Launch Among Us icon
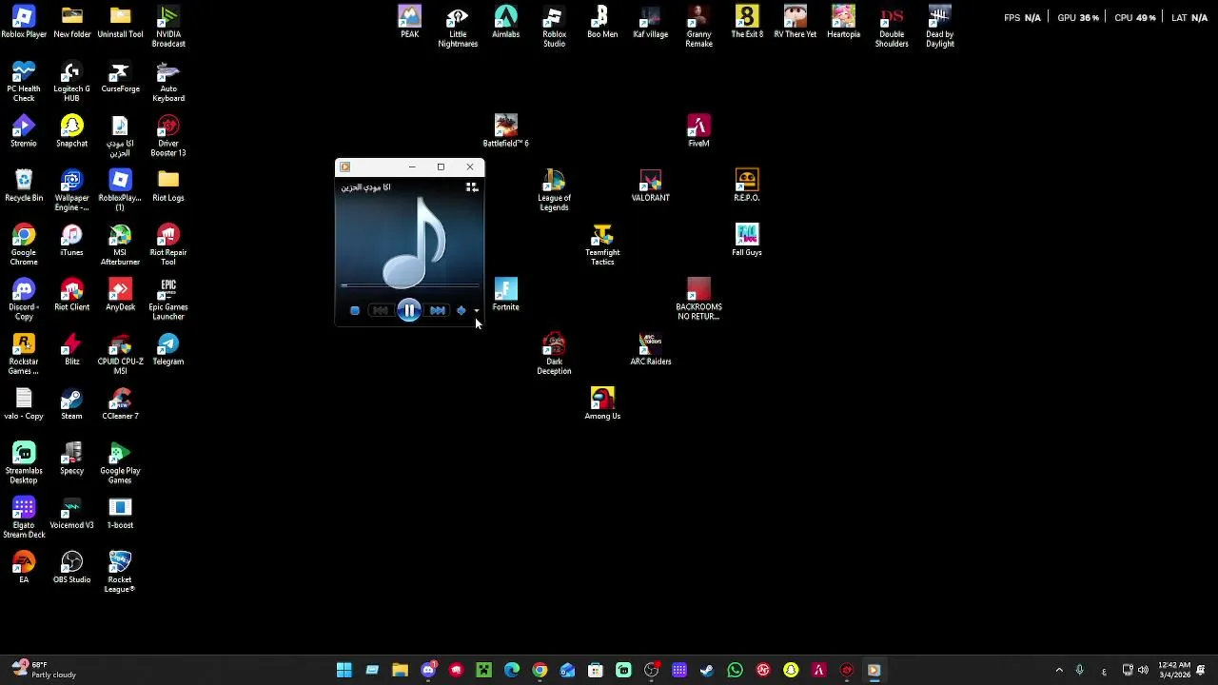 click(x=602, y=404)
